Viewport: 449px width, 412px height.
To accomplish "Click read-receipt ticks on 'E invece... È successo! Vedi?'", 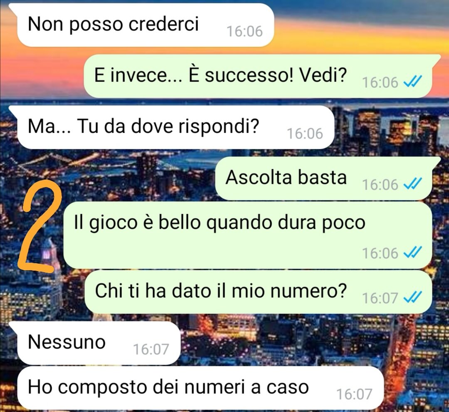I will (x=413, y=82).
